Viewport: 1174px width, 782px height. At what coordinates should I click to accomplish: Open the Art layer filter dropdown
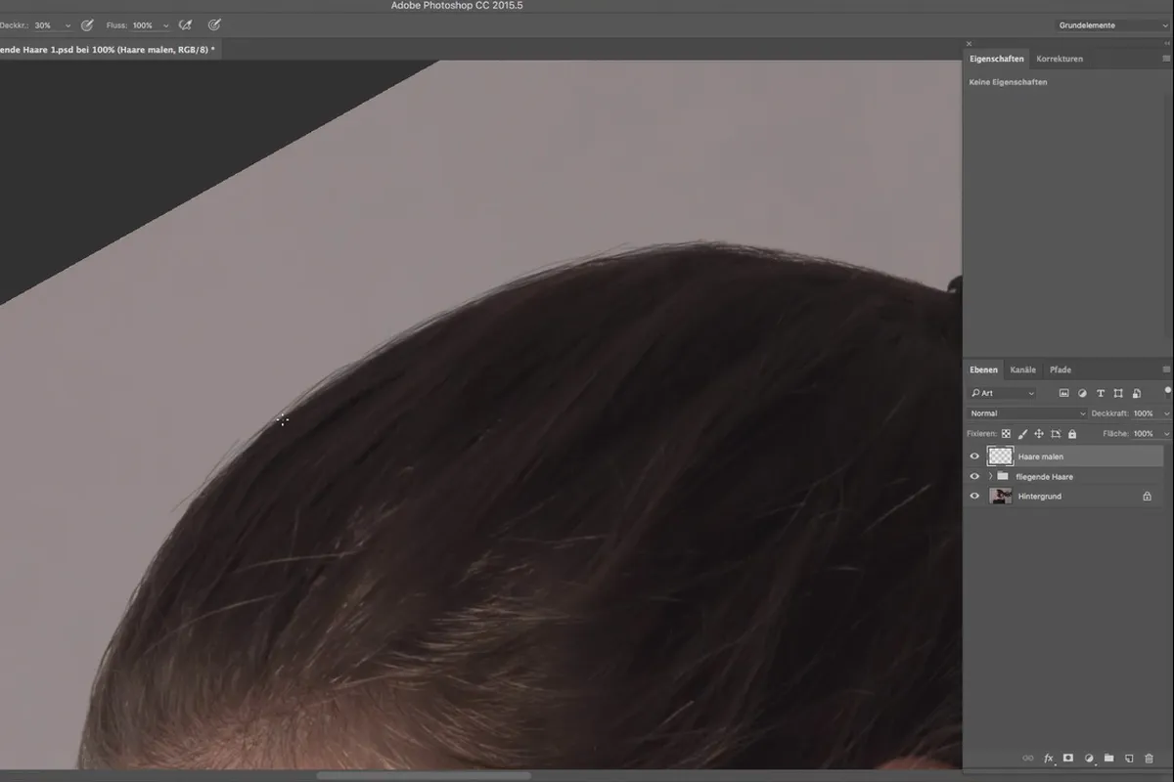pyautogui.click(x=1003, y=394)
